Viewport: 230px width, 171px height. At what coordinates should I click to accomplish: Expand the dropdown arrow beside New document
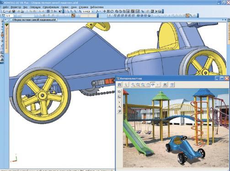pos(7,11)
